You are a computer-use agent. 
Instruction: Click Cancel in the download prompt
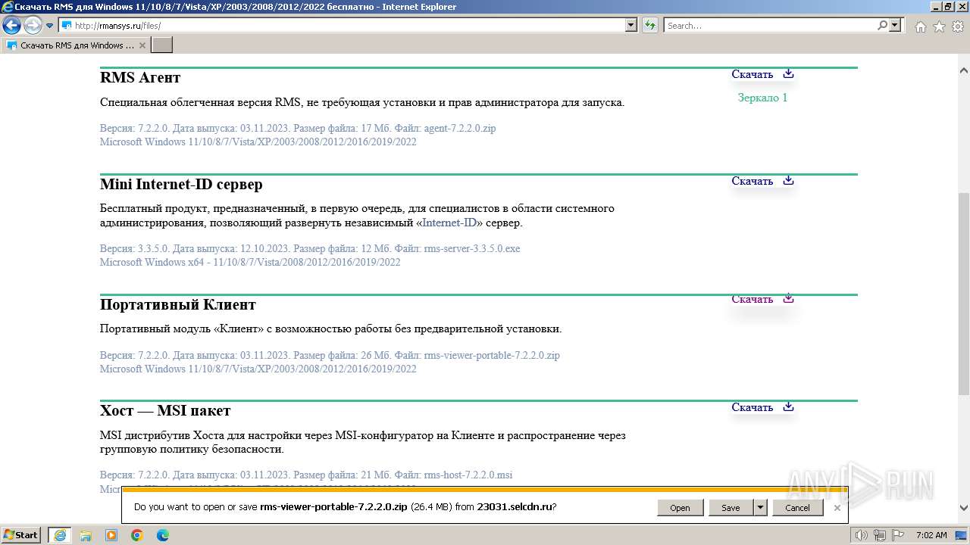797,507
